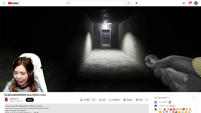Click the video title text

[25, 95]
